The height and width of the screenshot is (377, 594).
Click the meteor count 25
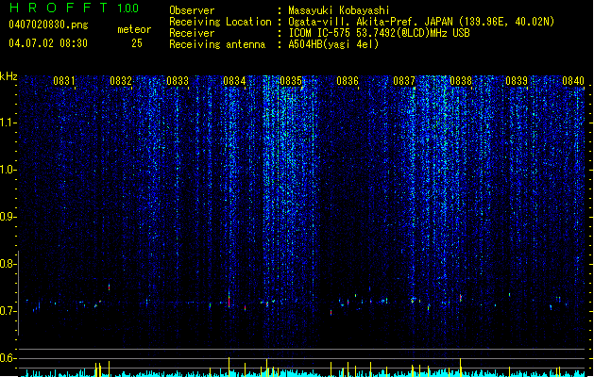click(x=137, y=43)
